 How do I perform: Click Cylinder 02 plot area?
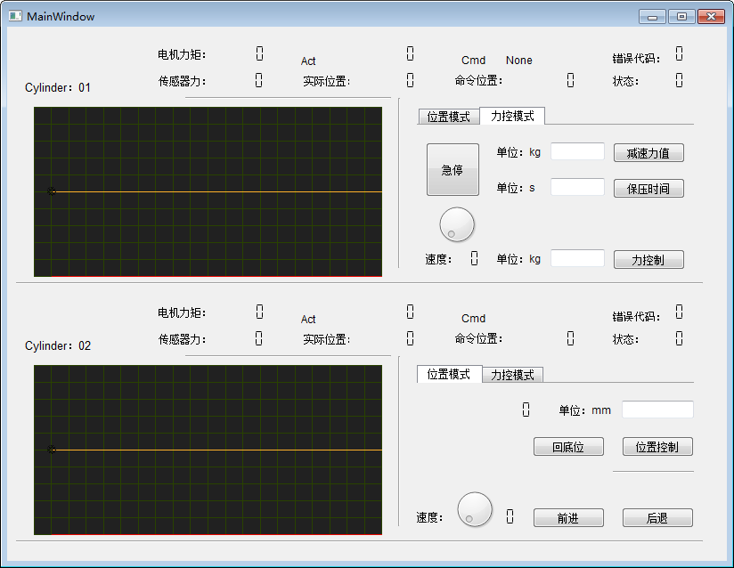click(208, 450)
